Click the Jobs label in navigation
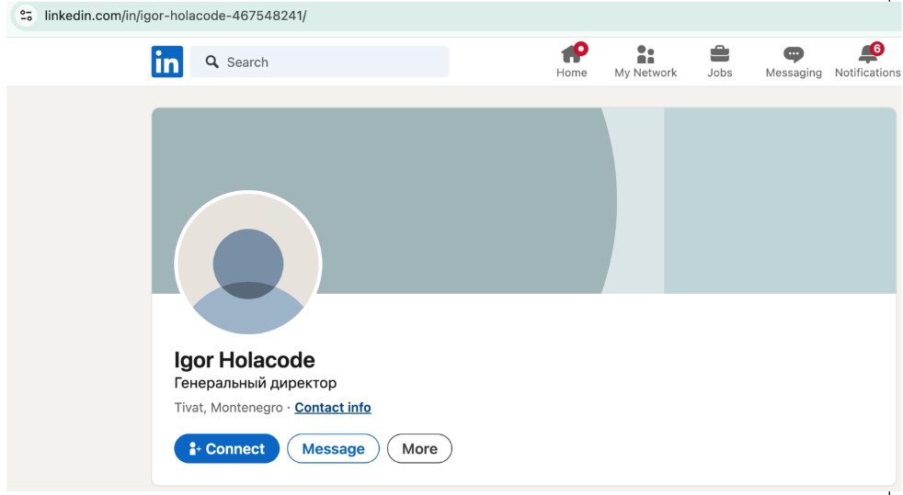903x495 pixels. pyautogui.click(x=719, y=73)
